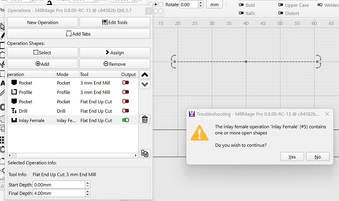The width and height of the screenshot is (339, 201).
Task: Increase Rotate value with up arrow
Action: tap(200, 3)
